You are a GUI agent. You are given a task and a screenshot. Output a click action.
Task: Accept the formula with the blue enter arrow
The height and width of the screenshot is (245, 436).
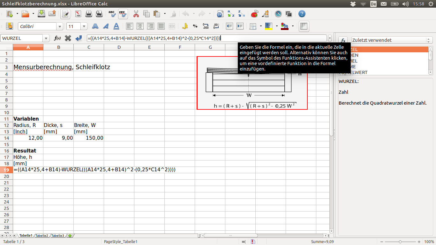click(x=79, y=38)
